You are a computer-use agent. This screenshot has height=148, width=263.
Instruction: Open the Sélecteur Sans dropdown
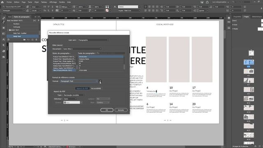click(70, 99)
